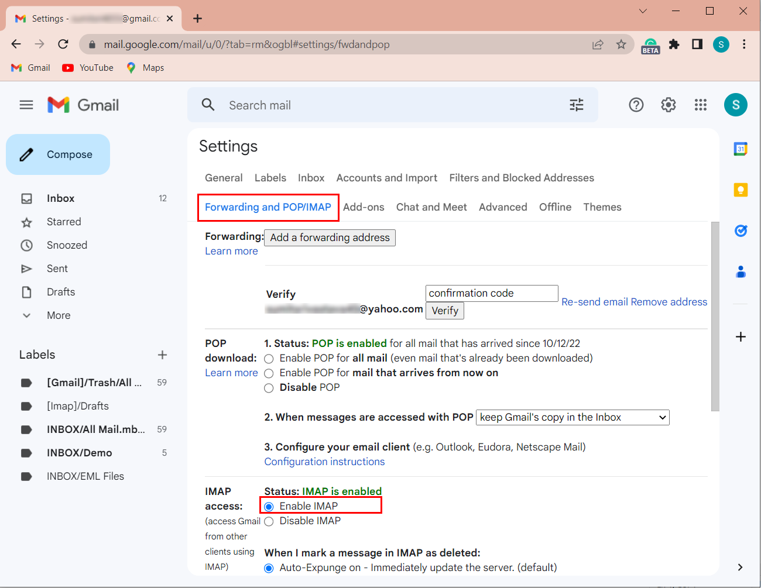Switch to the Add-ons tab

coord(364,207)
